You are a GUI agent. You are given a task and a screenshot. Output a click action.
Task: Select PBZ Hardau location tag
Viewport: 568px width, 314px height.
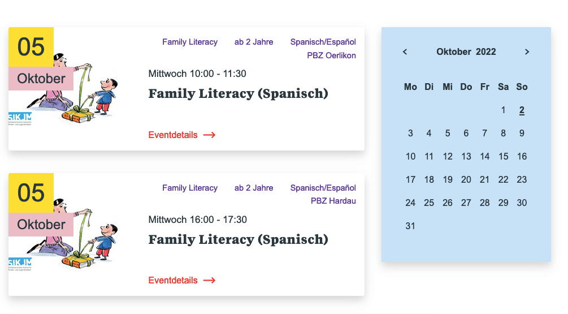tap(333, 201)
